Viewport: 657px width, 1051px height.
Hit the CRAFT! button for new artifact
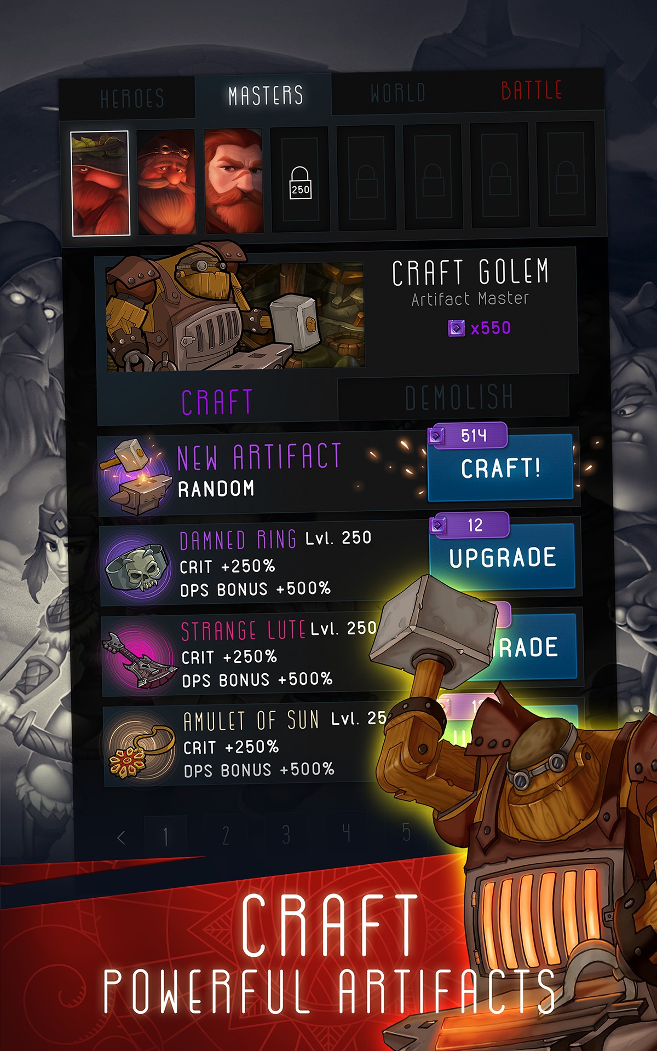pyautogui.click(x=500, y=467)
